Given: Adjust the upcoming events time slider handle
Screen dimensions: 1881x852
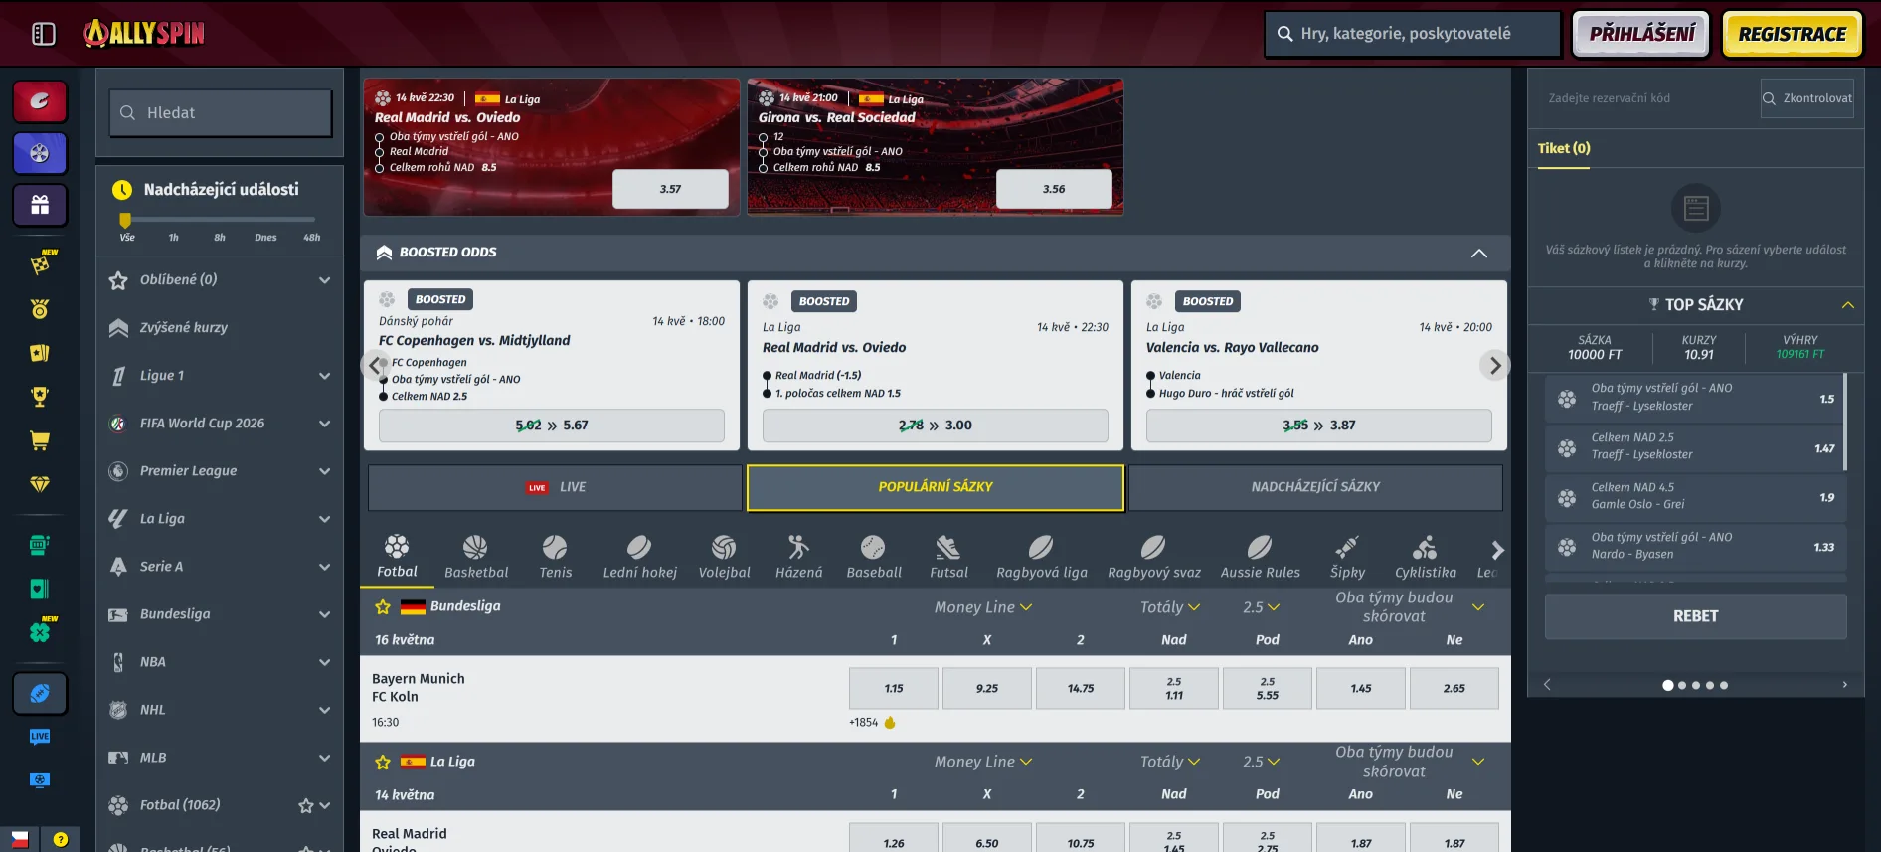Looking at the screenshot, I should point(125,220).
